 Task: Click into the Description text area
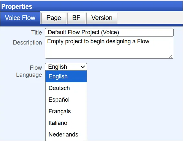pyautogui.click(x=109, y=48)
